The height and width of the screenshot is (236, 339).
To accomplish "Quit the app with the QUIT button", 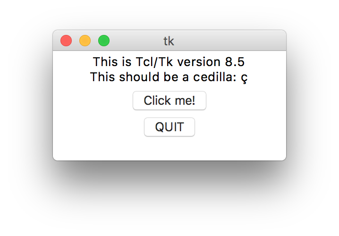I will (169, 127).
